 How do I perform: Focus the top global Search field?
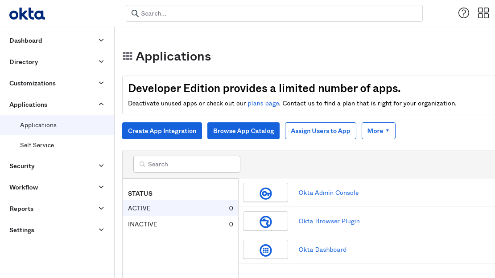click(274, 13)
